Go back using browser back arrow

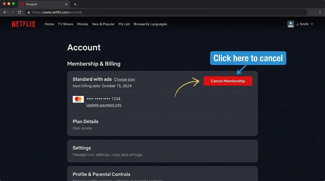coord(5,12)
